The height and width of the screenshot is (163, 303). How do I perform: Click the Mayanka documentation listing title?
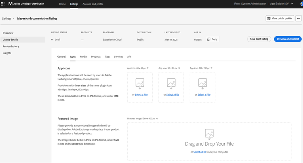coord(37,19)
